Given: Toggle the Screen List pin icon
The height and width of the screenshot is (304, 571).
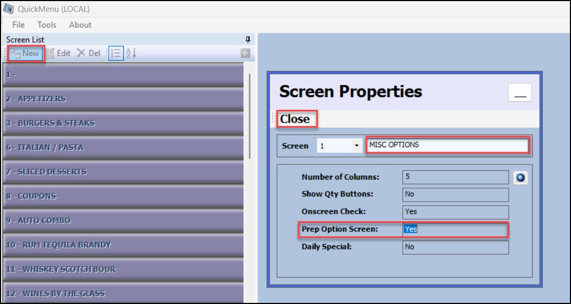Looking at the screenshot, I should 248,39.
